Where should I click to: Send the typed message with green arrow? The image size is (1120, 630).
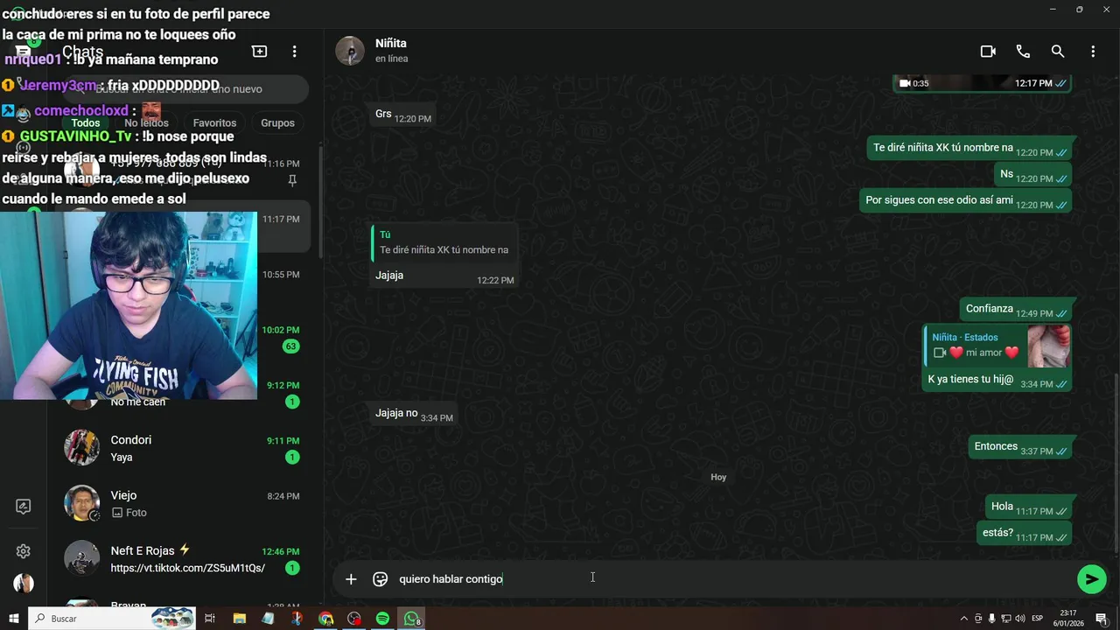point(1091,578)
